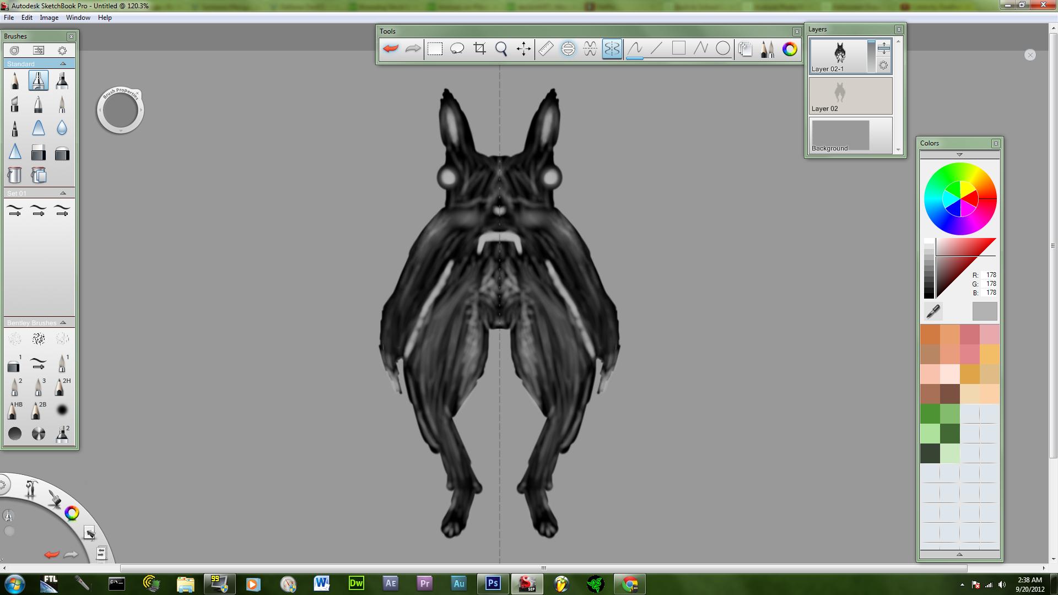
Task: Select the Background layer
Action: [851, 135]
